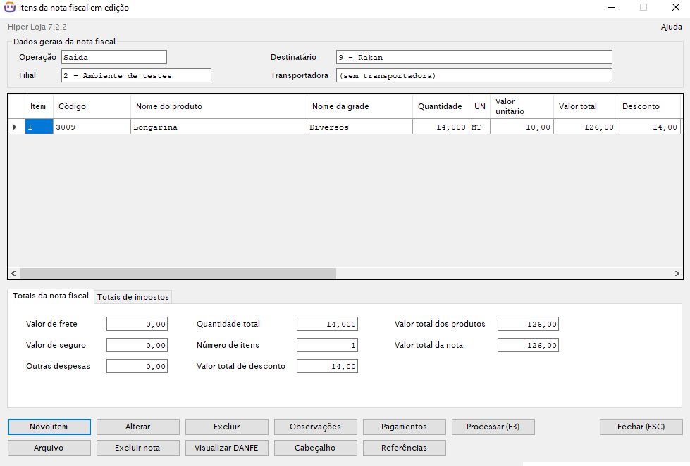The height and width of the screenshot is (466, 690).
Task: Process the invoice with Processar (F3)
Action: tap(493, 427)
